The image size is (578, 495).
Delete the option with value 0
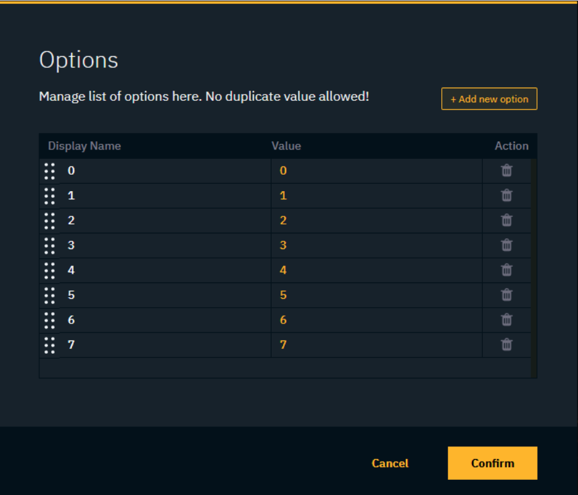click(x=506, y=170)
